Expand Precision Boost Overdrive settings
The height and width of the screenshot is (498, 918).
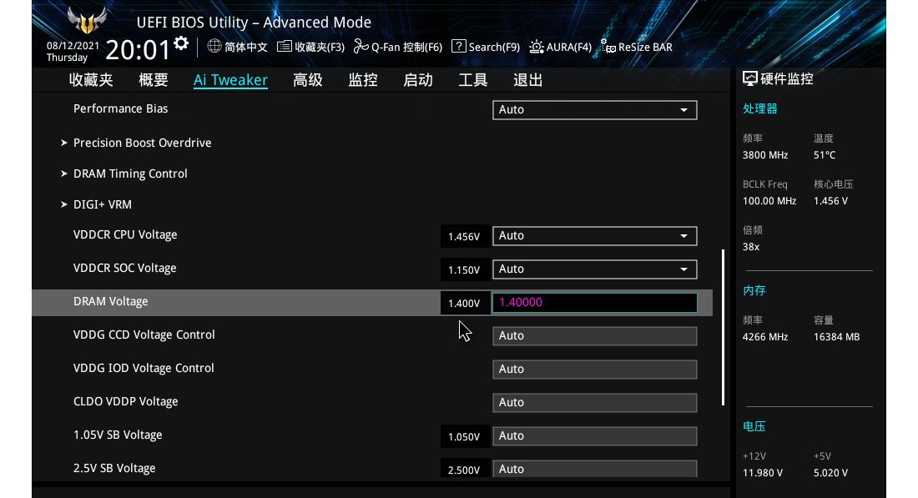(x=143, y=143)
